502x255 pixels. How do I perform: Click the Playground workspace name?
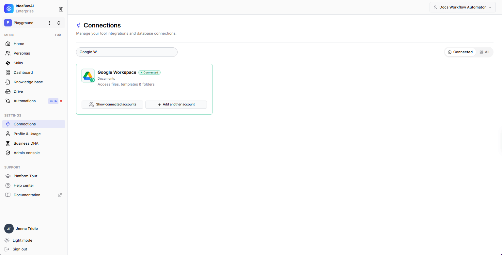[x=24, y=23]
